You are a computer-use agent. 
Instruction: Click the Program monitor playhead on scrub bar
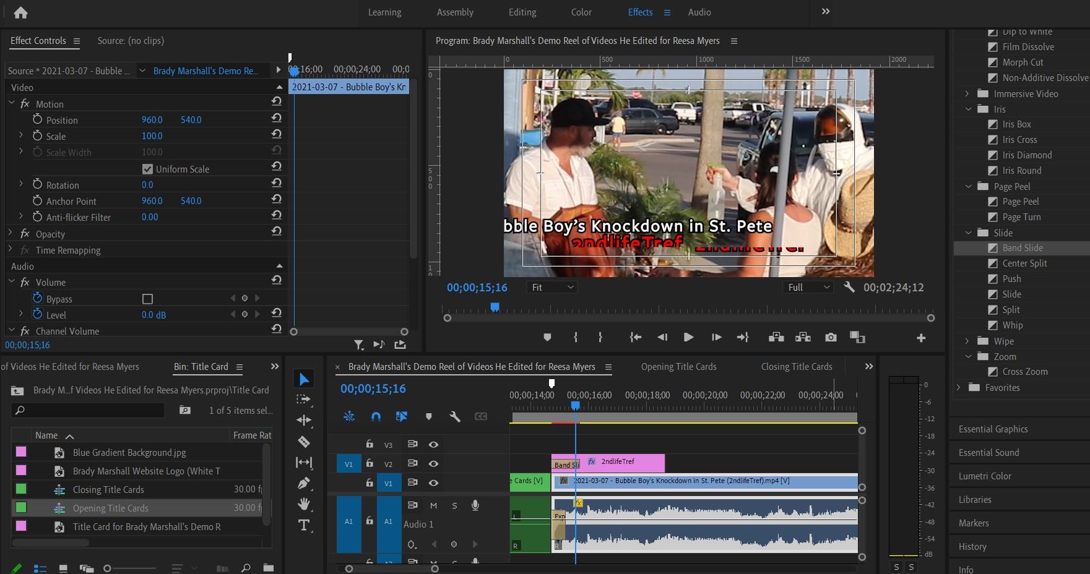[x=495, y=307]
